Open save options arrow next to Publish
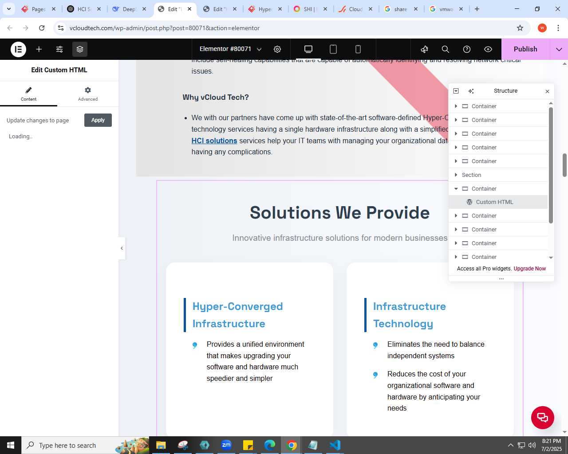568x454 pixels. pyautogui.click(x=559, y=49)
